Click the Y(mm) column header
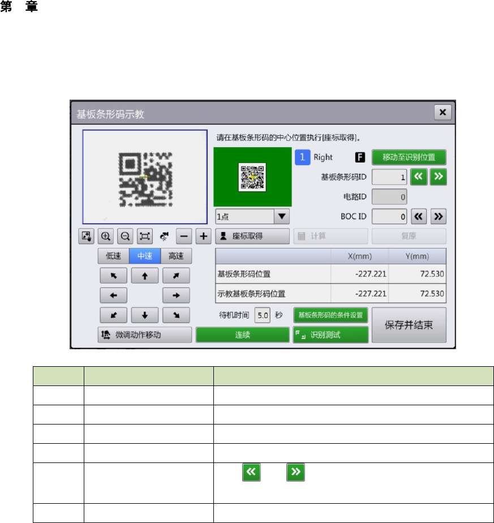Screen dimensions: 494x523 coord(417,256)
